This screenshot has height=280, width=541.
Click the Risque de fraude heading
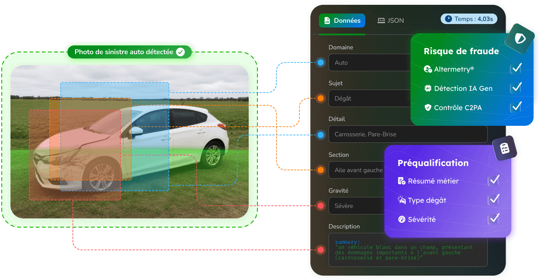pos(461,51)
